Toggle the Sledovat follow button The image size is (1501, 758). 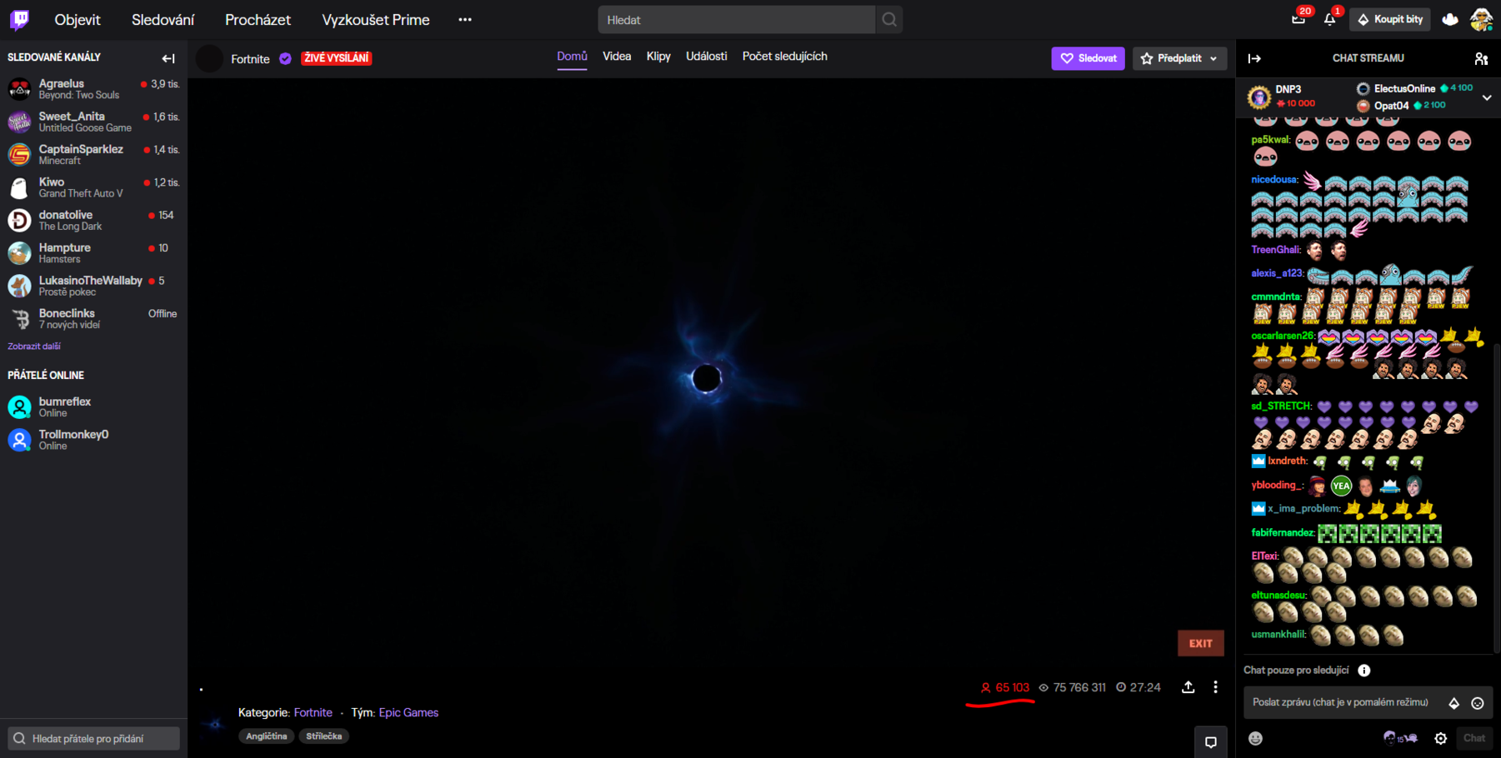coord(1088,58)
